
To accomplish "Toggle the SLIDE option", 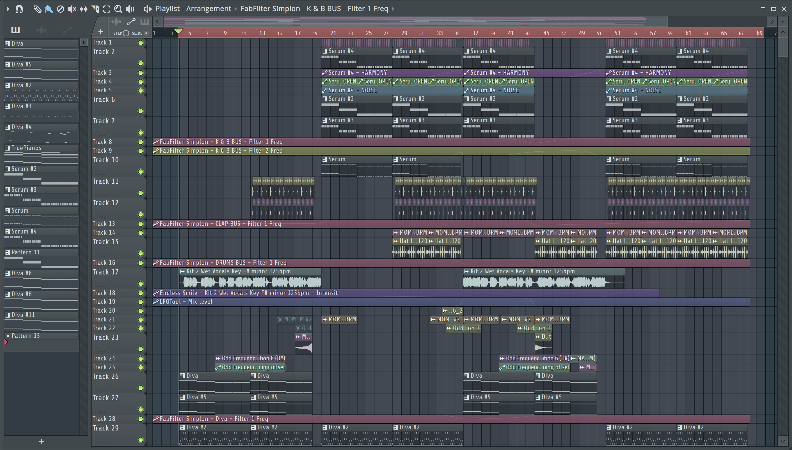I will click(x=146, y=33).
